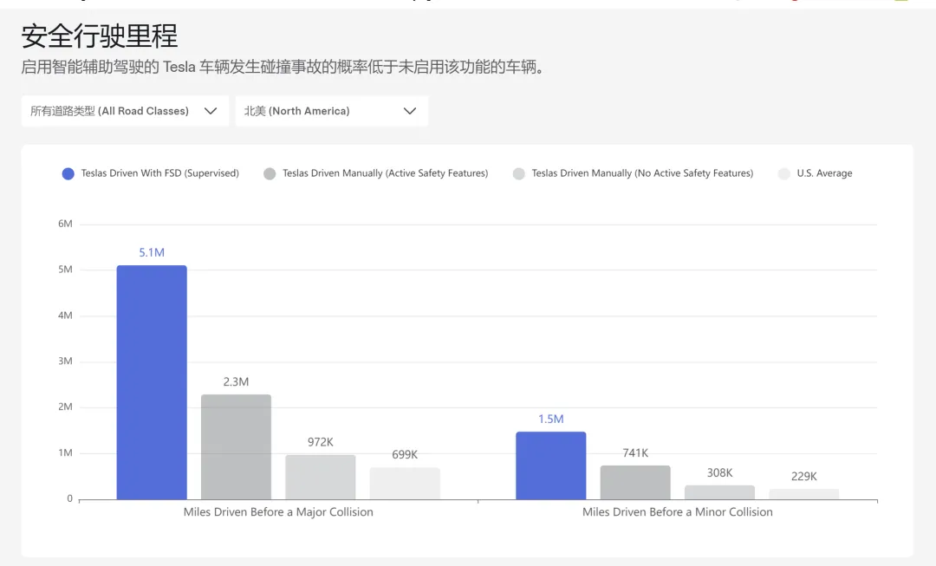Toggle the blue FSD (Supervised) legend dot

pyautogui.click(x=68, y=173)
